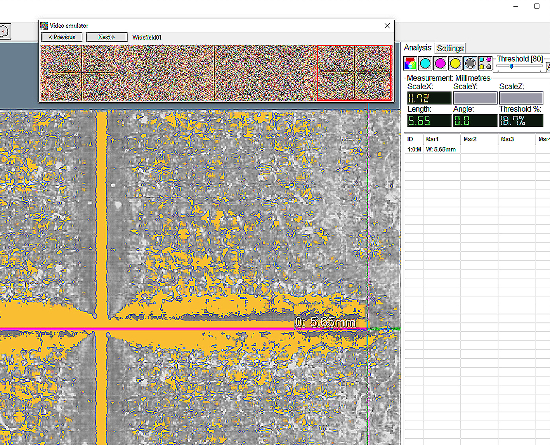This screenshot has width=550, height=445.
Task: Pick the magenta circle channel button
Action: pos(440,63)
